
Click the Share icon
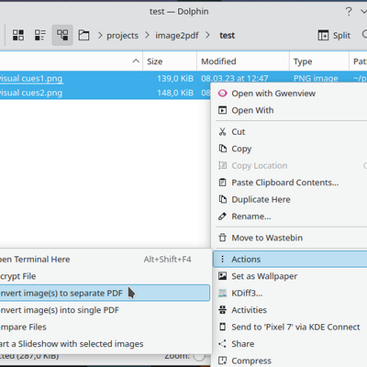pyautogui.click(x=222, y=344)
